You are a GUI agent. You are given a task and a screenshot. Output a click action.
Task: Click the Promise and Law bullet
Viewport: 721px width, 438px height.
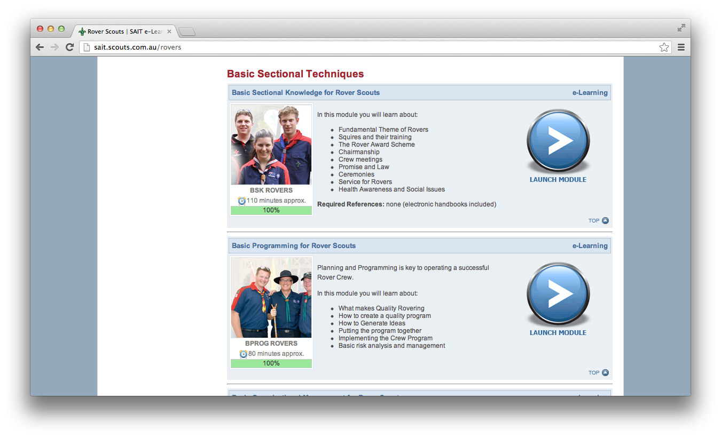click(x=364, y=167)
